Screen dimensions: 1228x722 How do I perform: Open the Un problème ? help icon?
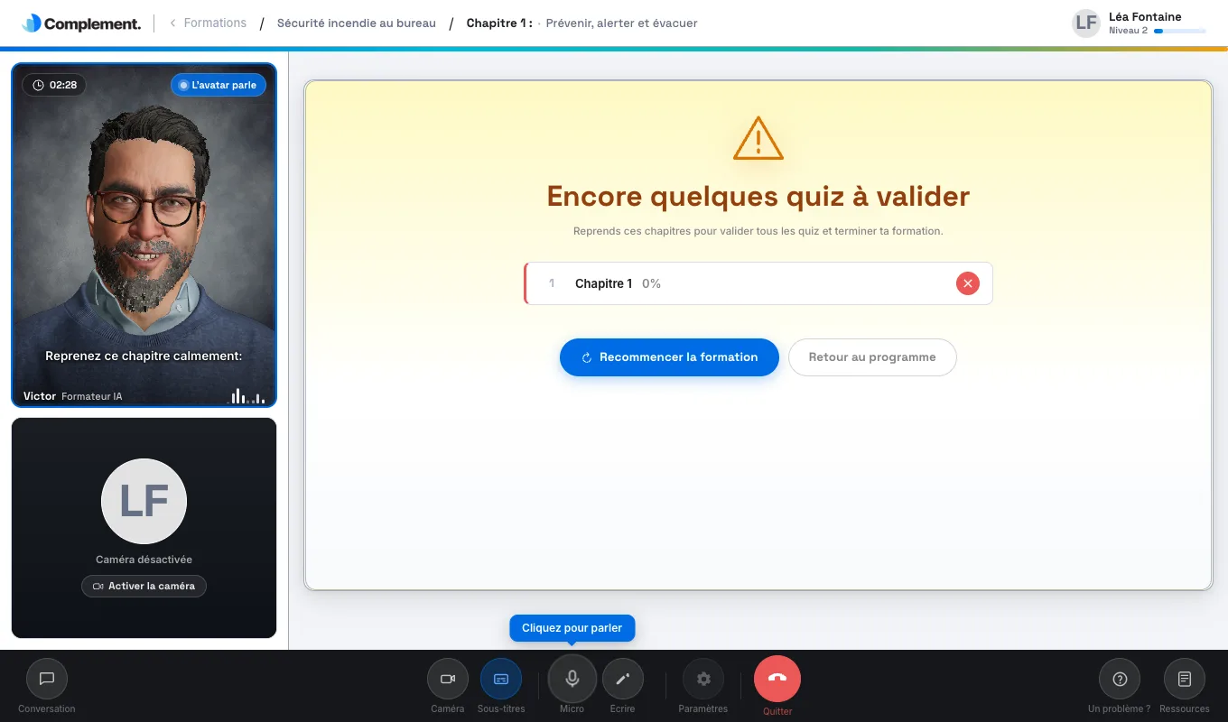pos(1120,679)
